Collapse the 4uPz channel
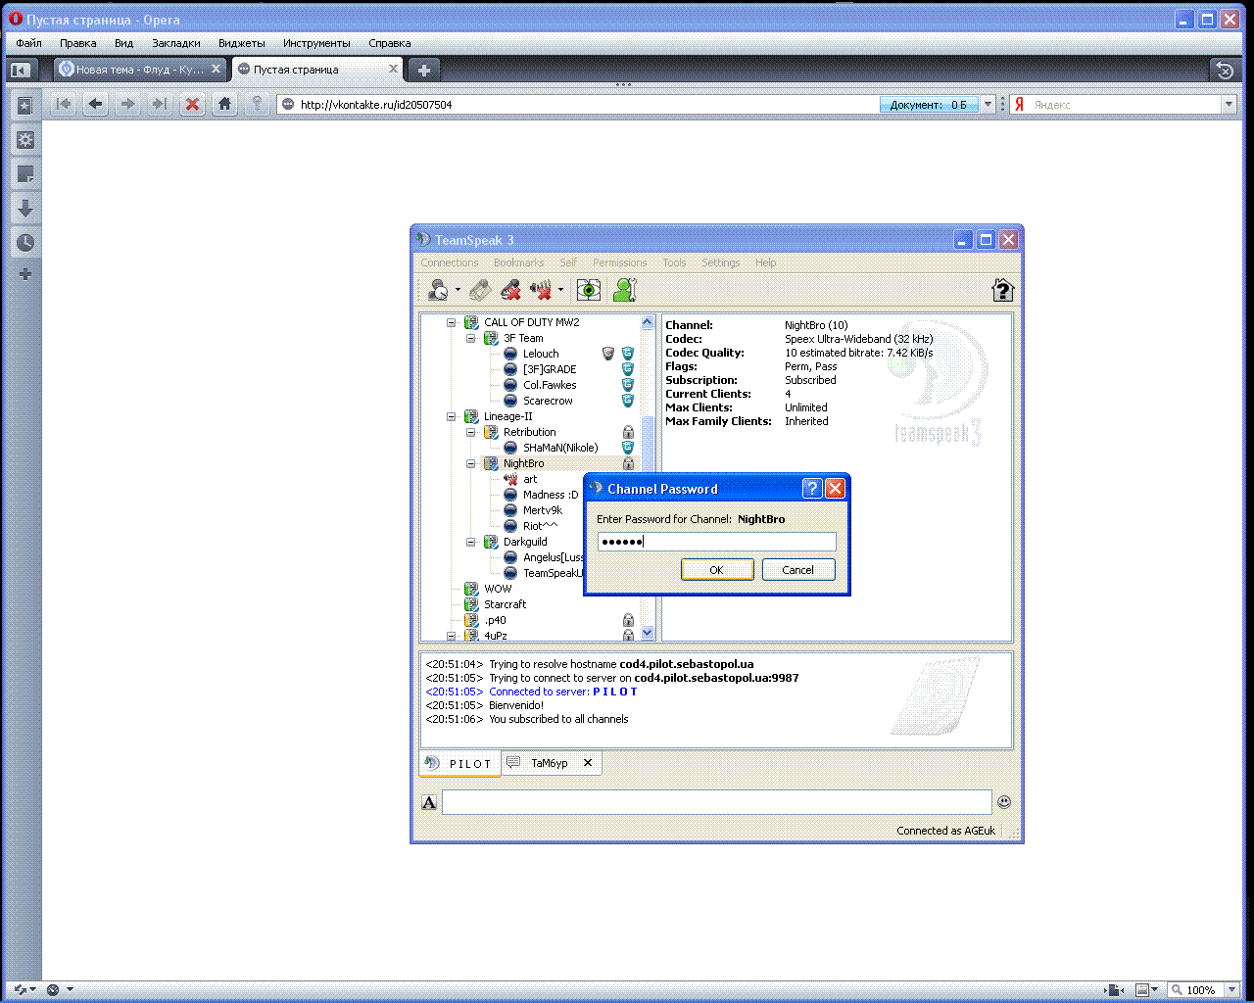This screenshot has width=1254, height=1003. click(x=452, y=636)
